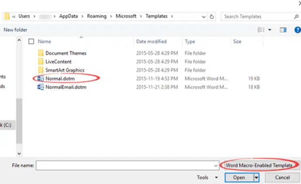Screen dimensions: 301x184
Task: Select the local disk (C:) navigation item
Action: (7, 125)
